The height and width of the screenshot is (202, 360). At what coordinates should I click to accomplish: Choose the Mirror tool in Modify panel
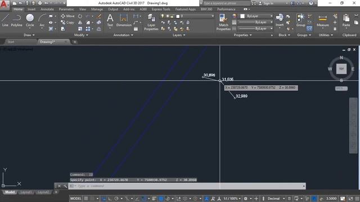pyautogui.click(x=80, y=22)
